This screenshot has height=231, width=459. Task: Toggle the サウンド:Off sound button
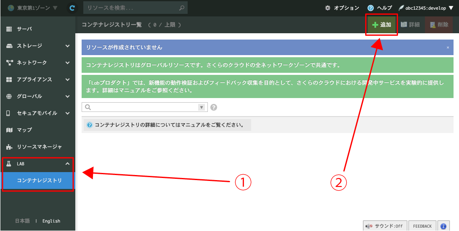coord(385,226)
